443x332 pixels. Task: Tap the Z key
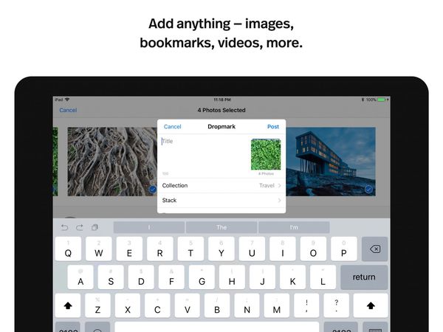click(97, 305)
